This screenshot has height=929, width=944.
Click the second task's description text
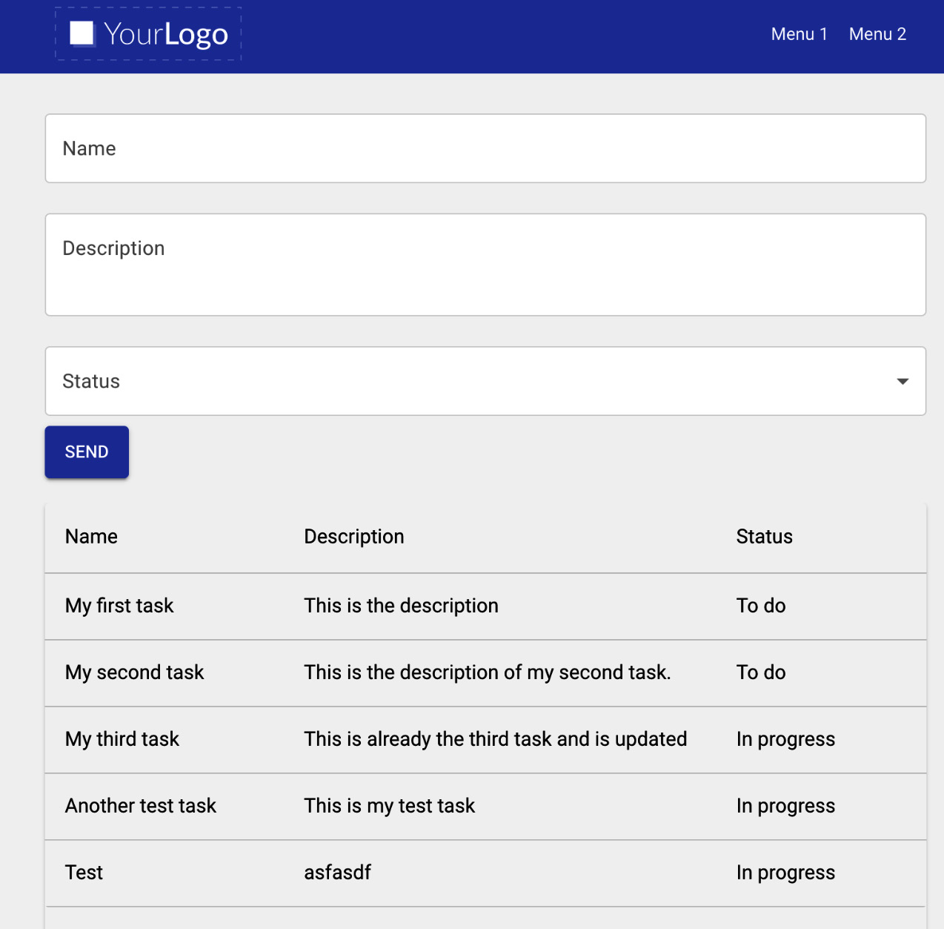488,672
